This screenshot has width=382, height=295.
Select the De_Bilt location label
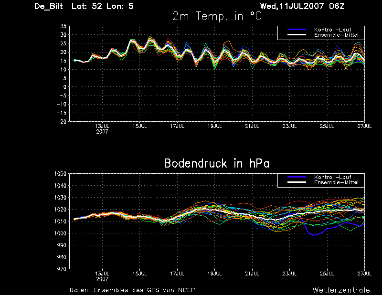[x=49, y=6]
